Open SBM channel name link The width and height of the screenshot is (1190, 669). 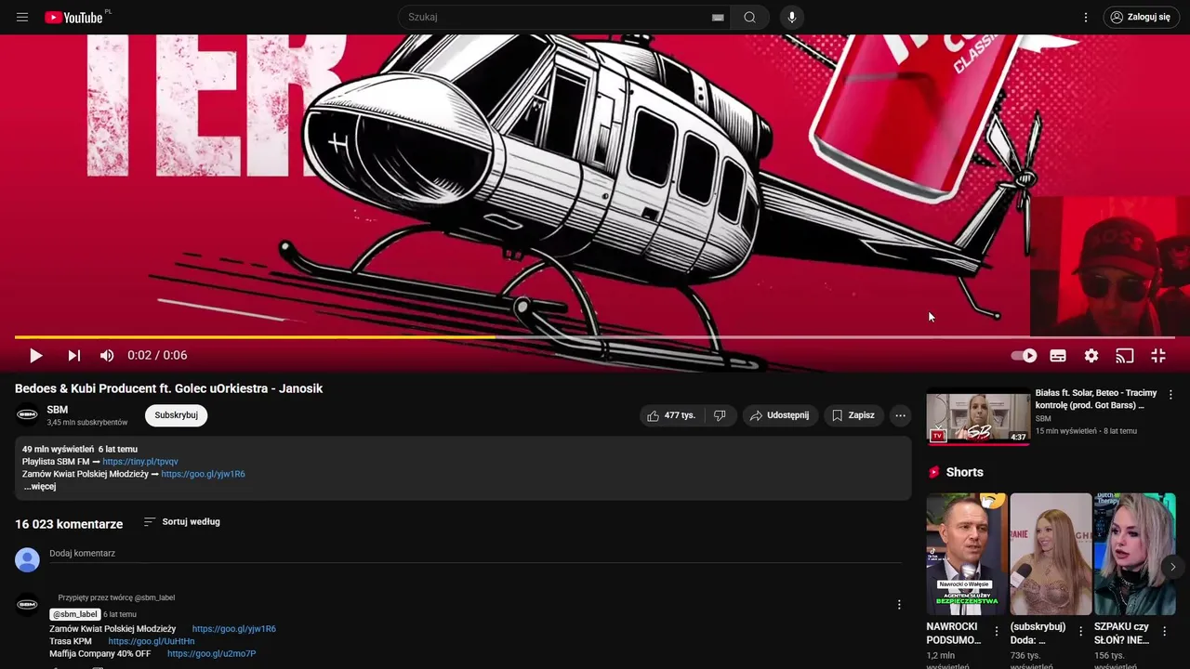coord(58,410)
